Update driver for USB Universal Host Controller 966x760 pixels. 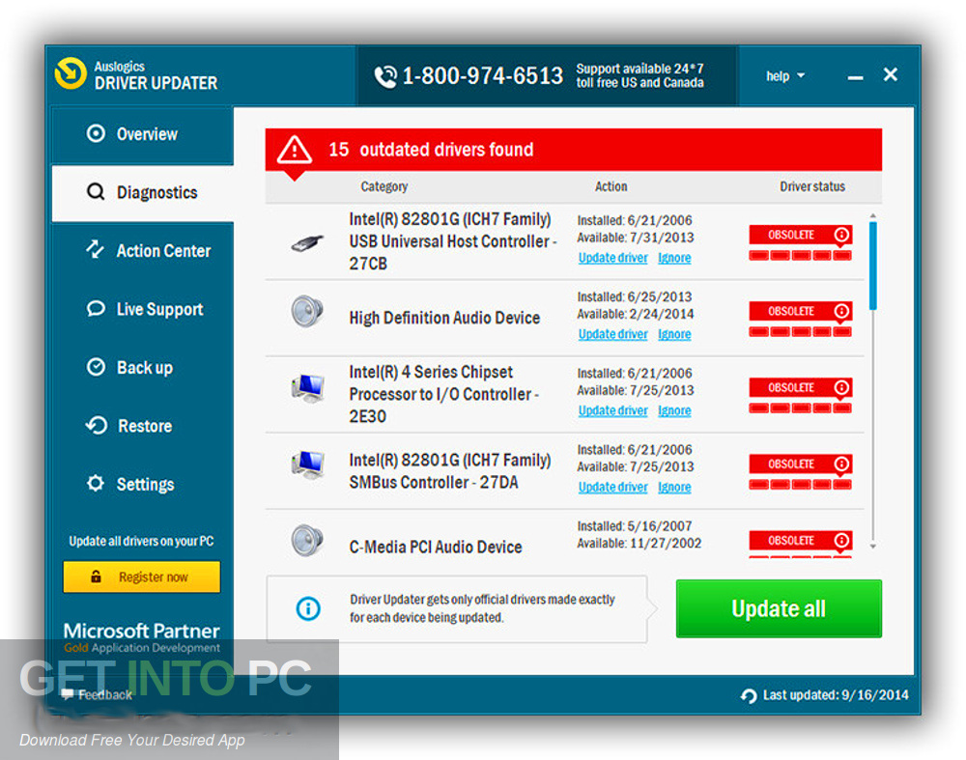[613, 258]
